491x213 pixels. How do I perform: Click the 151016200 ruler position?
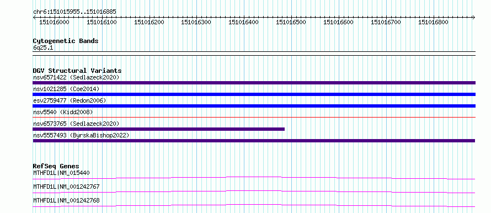point(149,22)
